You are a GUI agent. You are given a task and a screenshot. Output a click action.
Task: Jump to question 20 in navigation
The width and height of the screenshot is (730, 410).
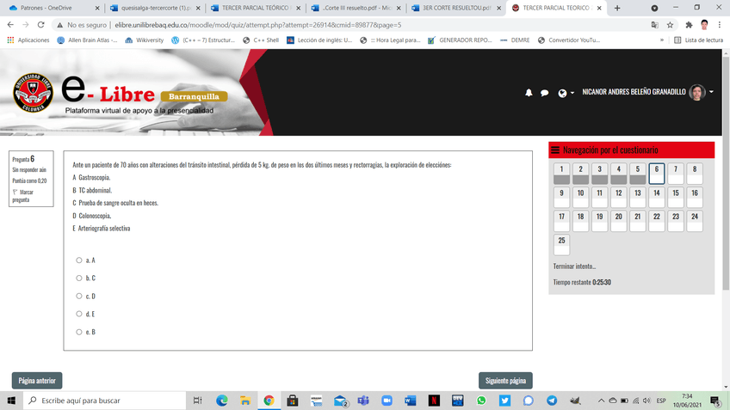click(618, 221)
